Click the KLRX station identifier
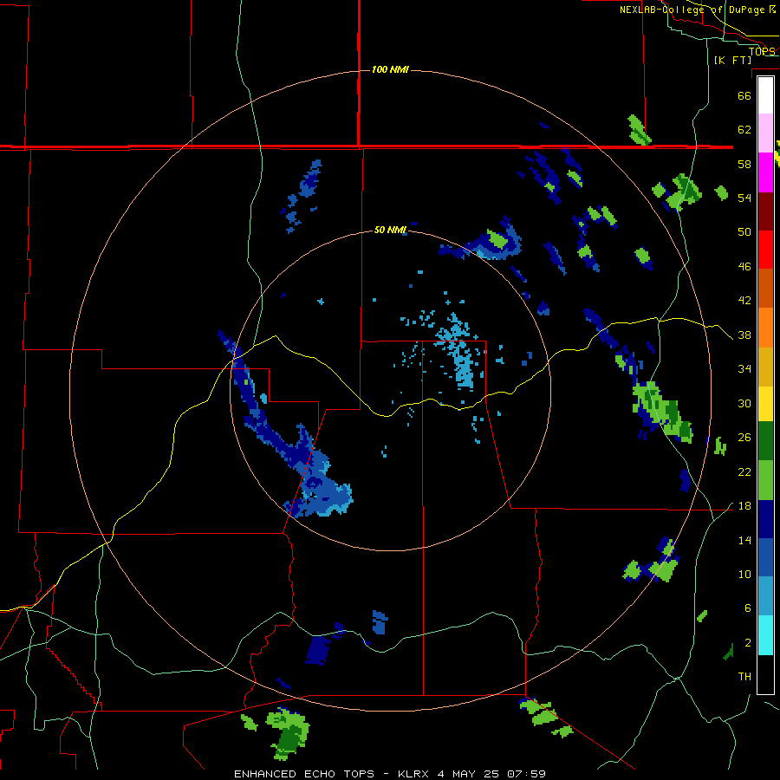The height and width of the screenshot is (780, 780). pyautogui.click(x=413, y=774)
